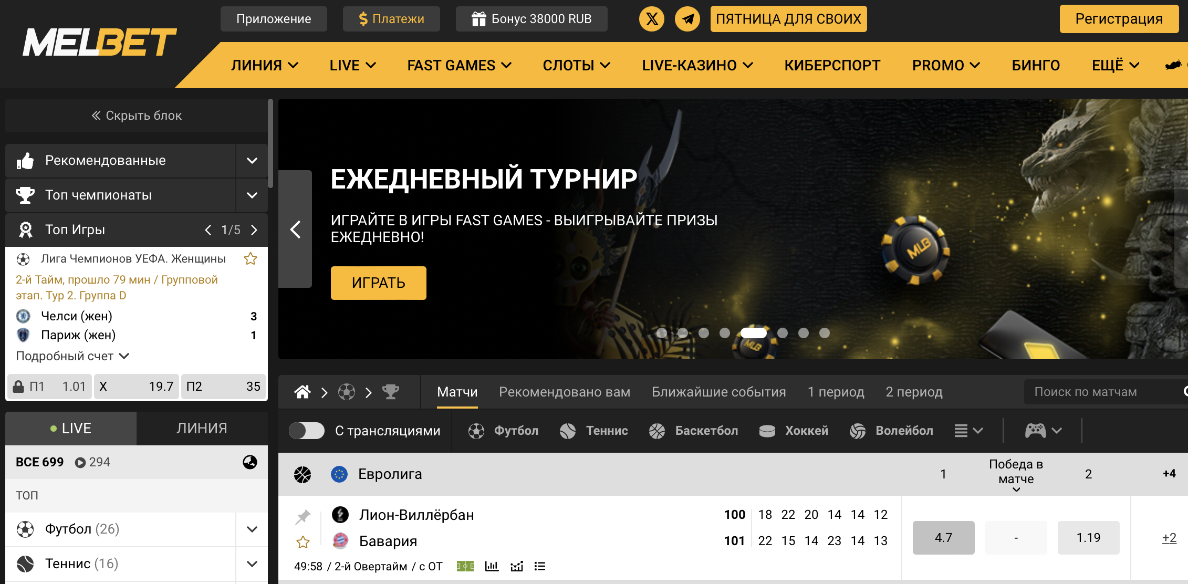Open the КИБЕРСПОРТ menu item
Screen dimensions: 1188x584
pyautogui.click(x=832, y=65)
